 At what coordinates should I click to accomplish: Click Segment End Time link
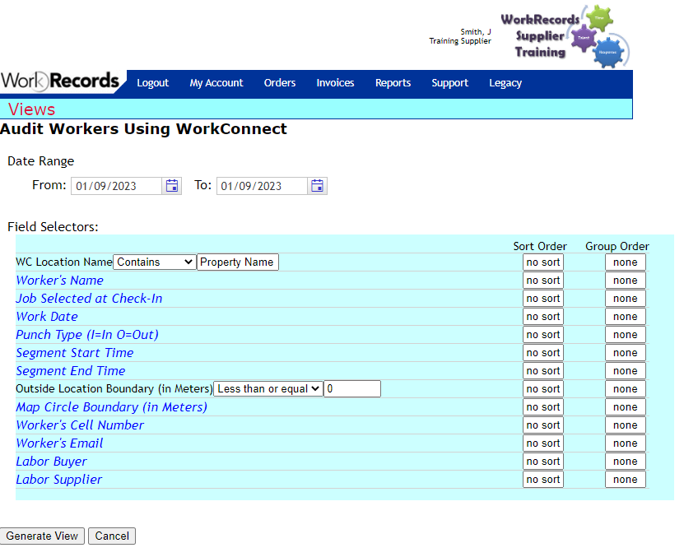pyautogui.click(x=71, y=371)
